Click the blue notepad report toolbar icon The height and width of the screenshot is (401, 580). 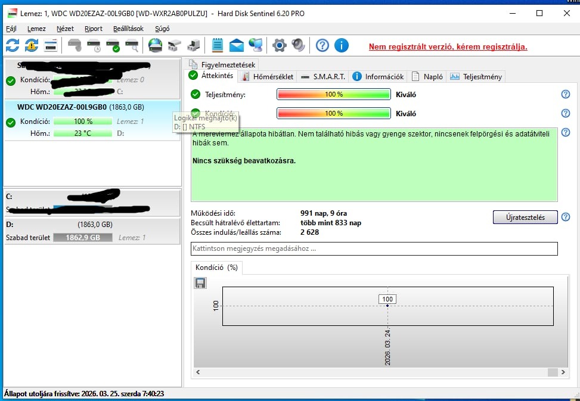[218, 45]
